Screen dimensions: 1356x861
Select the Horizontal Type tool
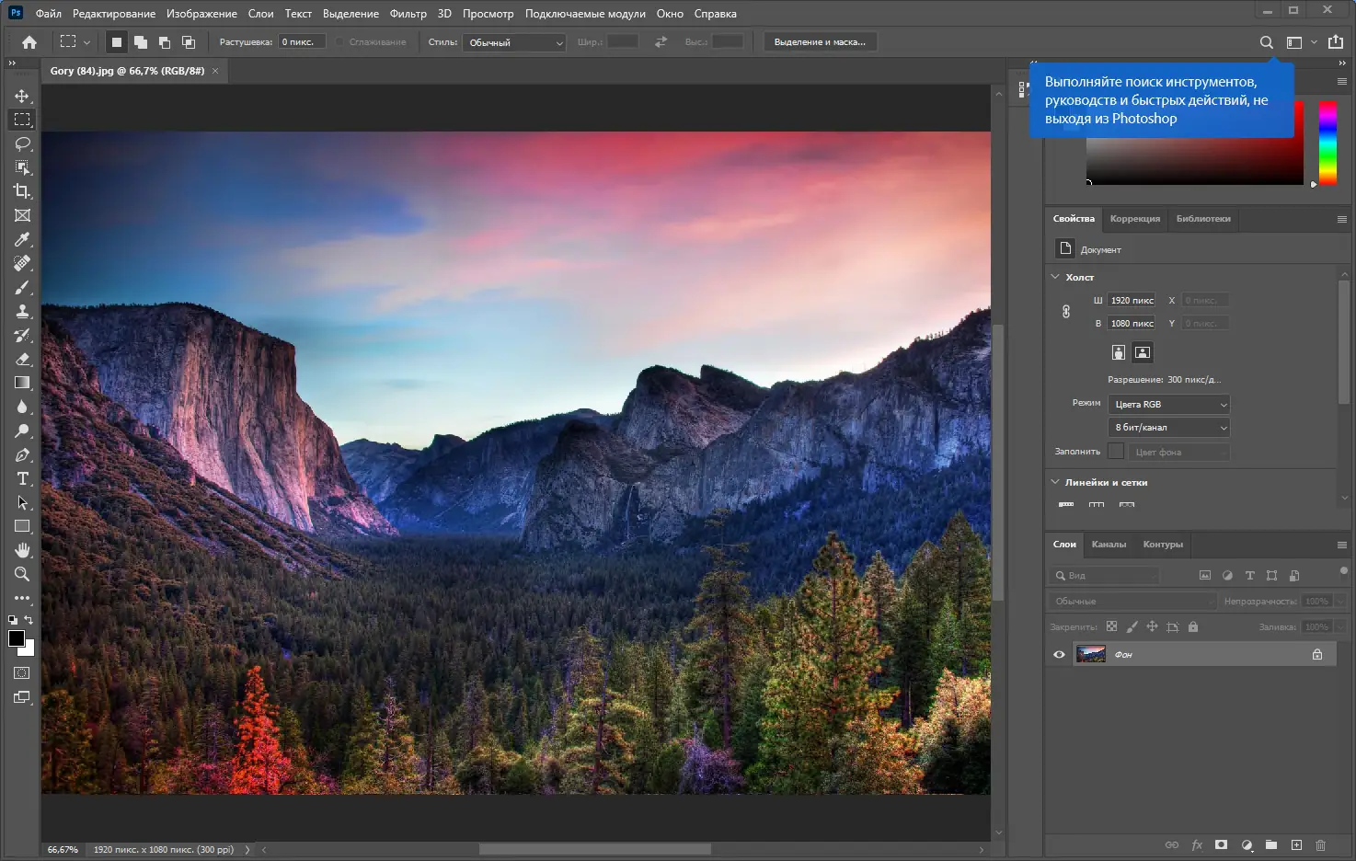coord(22,478)
